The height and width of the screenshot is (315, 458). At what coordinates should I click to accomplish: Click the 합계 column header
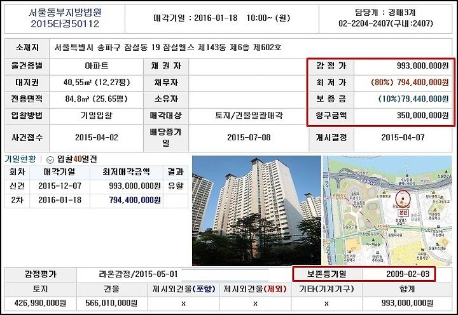click(407, 289)
